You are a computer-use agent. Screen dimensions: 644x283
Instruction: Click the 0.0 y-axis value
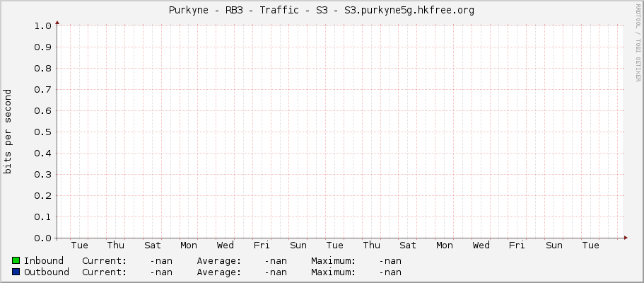pos(42,238)
